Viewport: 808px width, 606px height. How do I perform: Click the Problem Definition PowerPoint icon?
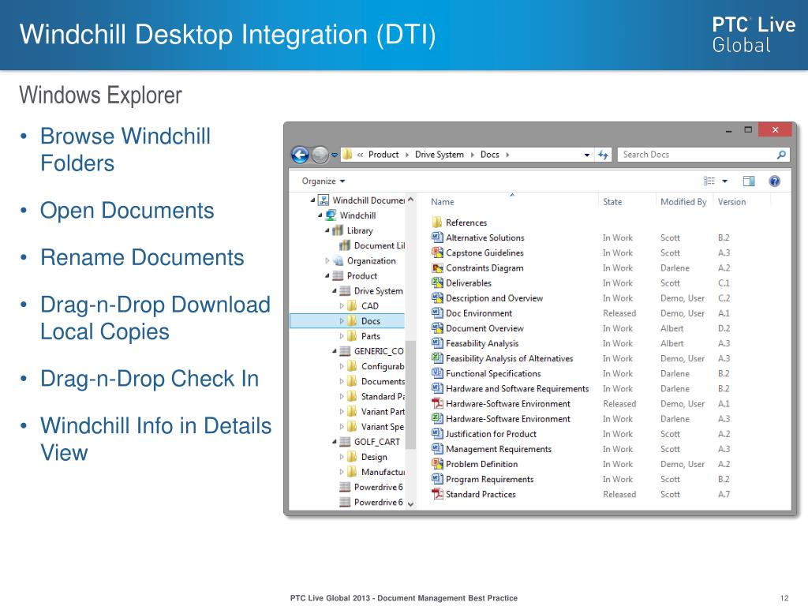[437, 464]
